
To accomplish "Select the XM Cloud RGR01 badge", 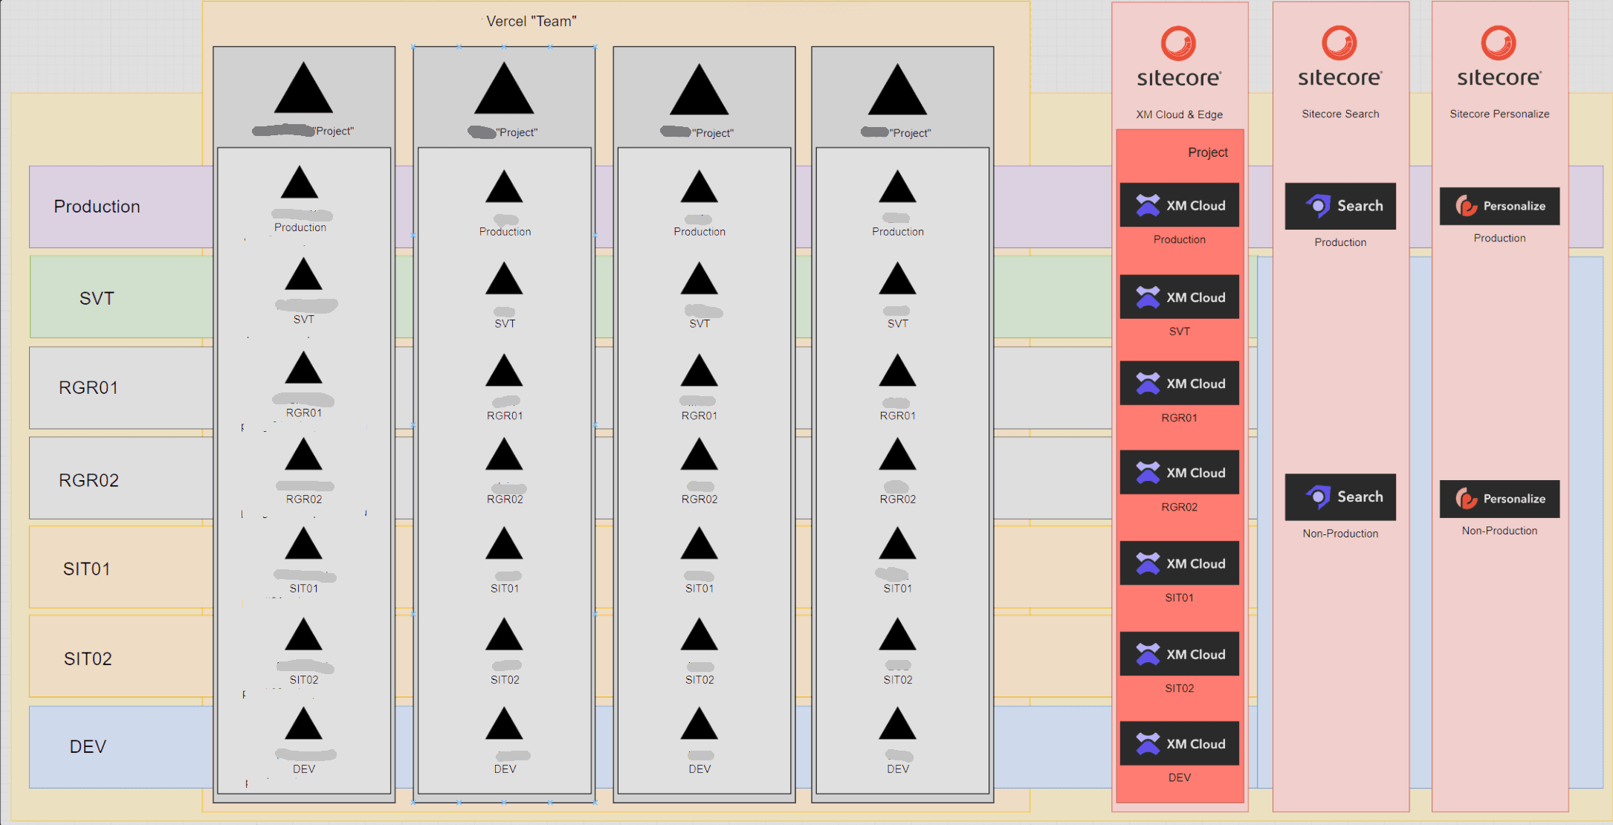I will point(1179,384).
